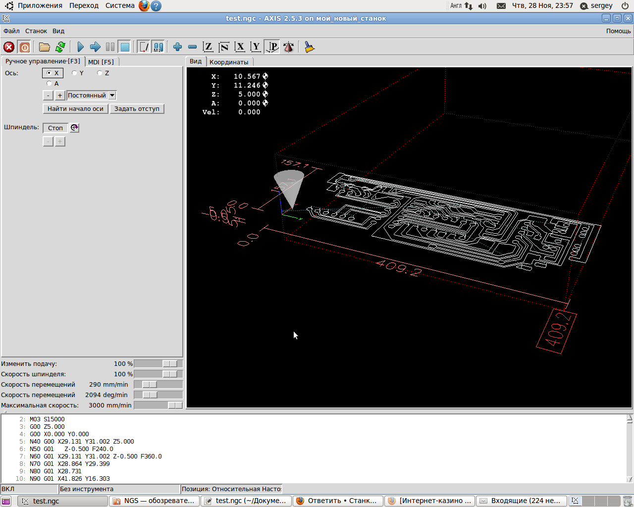Select the perspective view P icon
The width and height of the screenshot is (634, 507).
(x=272, y=47)
